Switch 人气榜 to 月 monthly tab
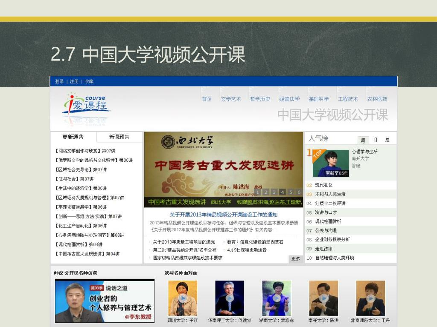 (376, 140)
